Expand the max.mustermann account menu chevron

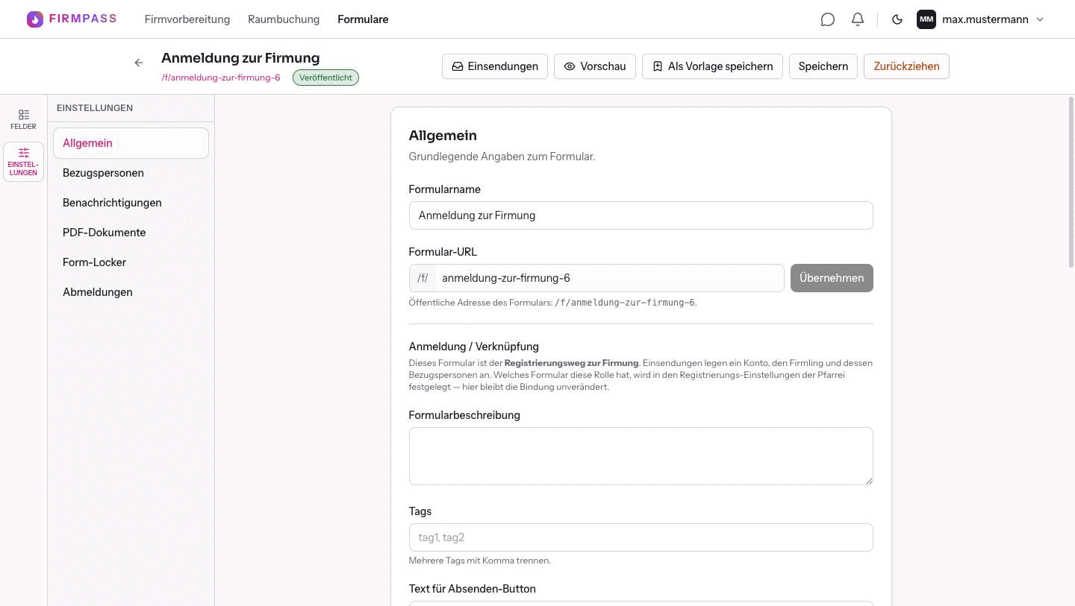tap(1040, 19)
